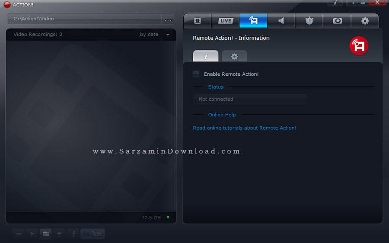Close the Action! window
The width and height of the screenshot is (389, 243).
(377, 3)
